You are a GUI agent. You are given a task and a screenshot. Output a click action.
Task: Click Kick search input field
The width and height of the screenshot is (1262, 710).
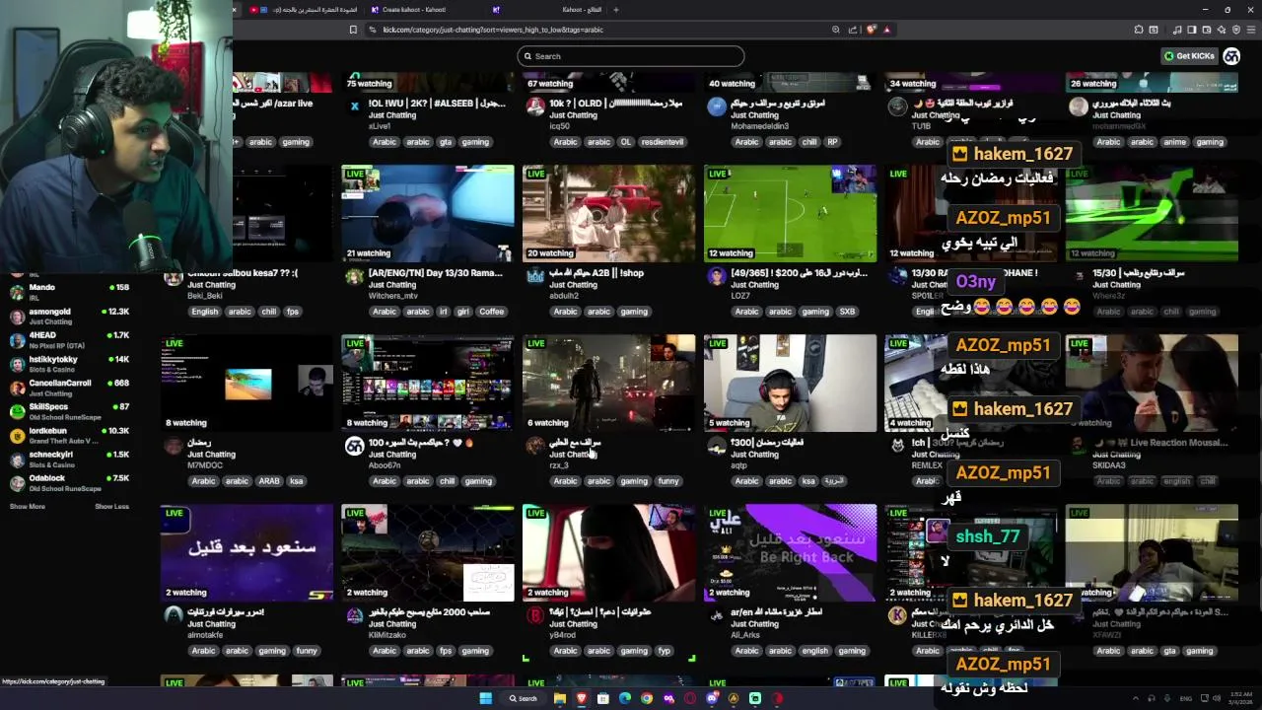click(631, 56)
